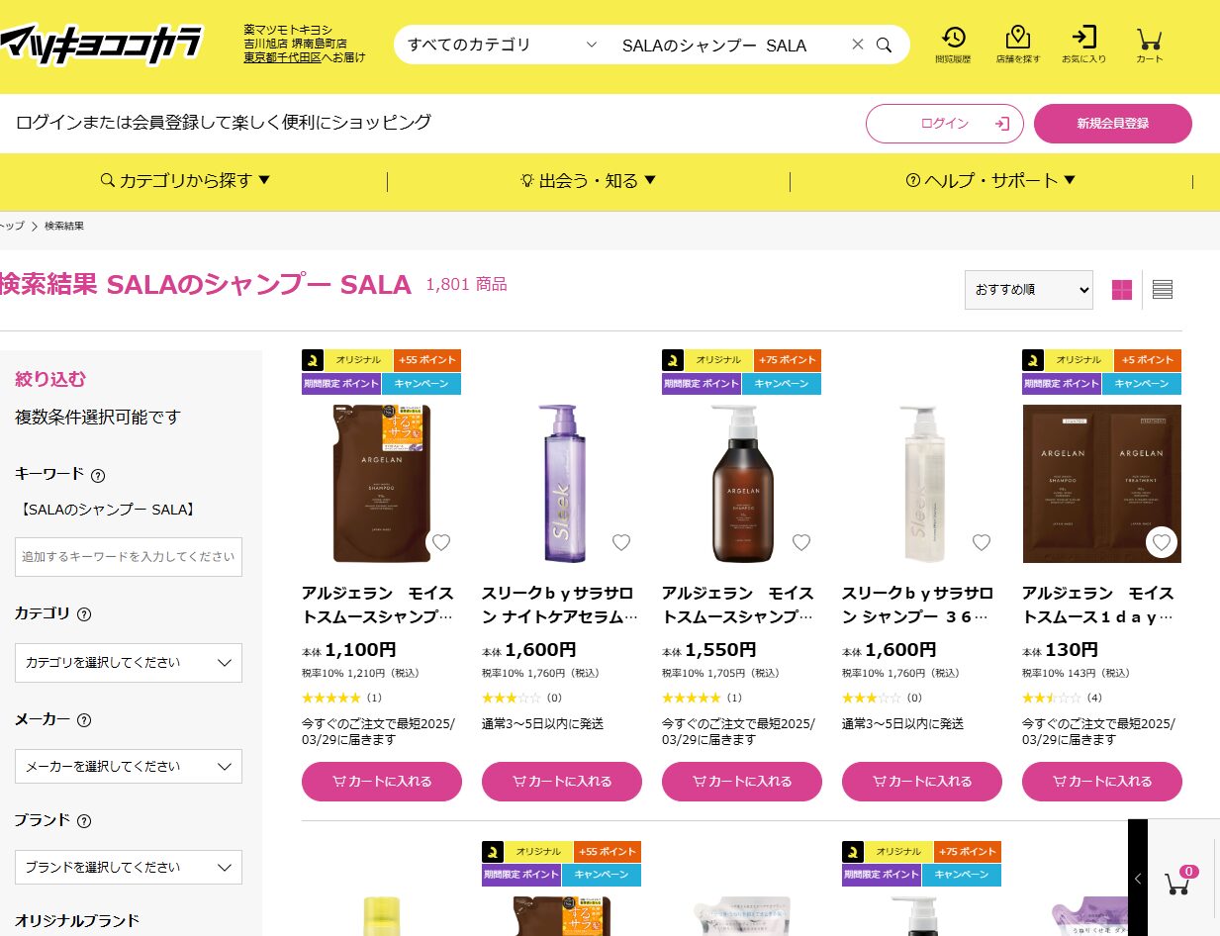Switch to list view layout
The width and height of the screenshot is (1220, 936).
(1163, 290)
